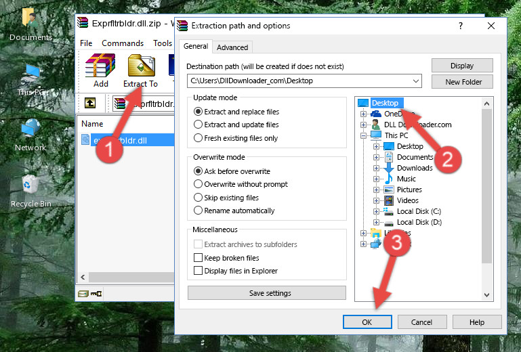Expand Downloads tree node
521x352 pixels.
click(x=376, y=168)
